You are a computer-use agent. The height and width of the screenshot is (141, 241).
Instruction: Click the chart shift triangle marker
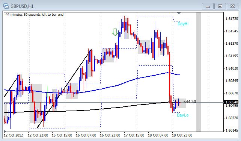point(179,14)
